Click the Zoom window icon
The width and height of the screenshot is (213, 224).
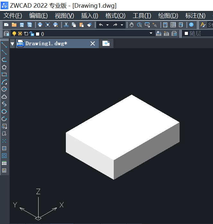[147, 25]
